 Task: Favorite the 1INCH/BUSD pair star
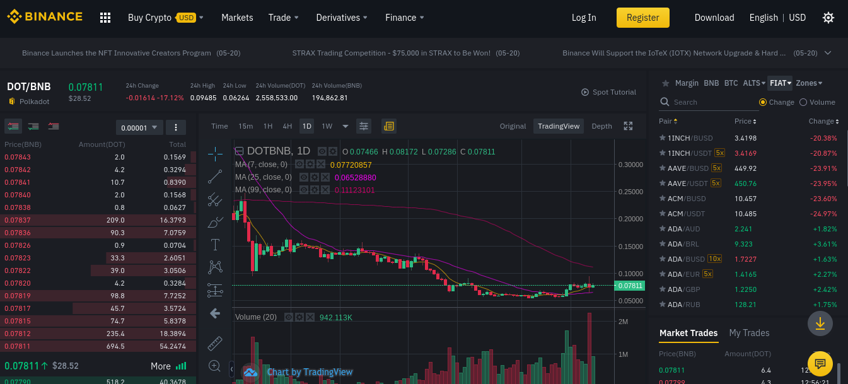[x=662, y=137]
